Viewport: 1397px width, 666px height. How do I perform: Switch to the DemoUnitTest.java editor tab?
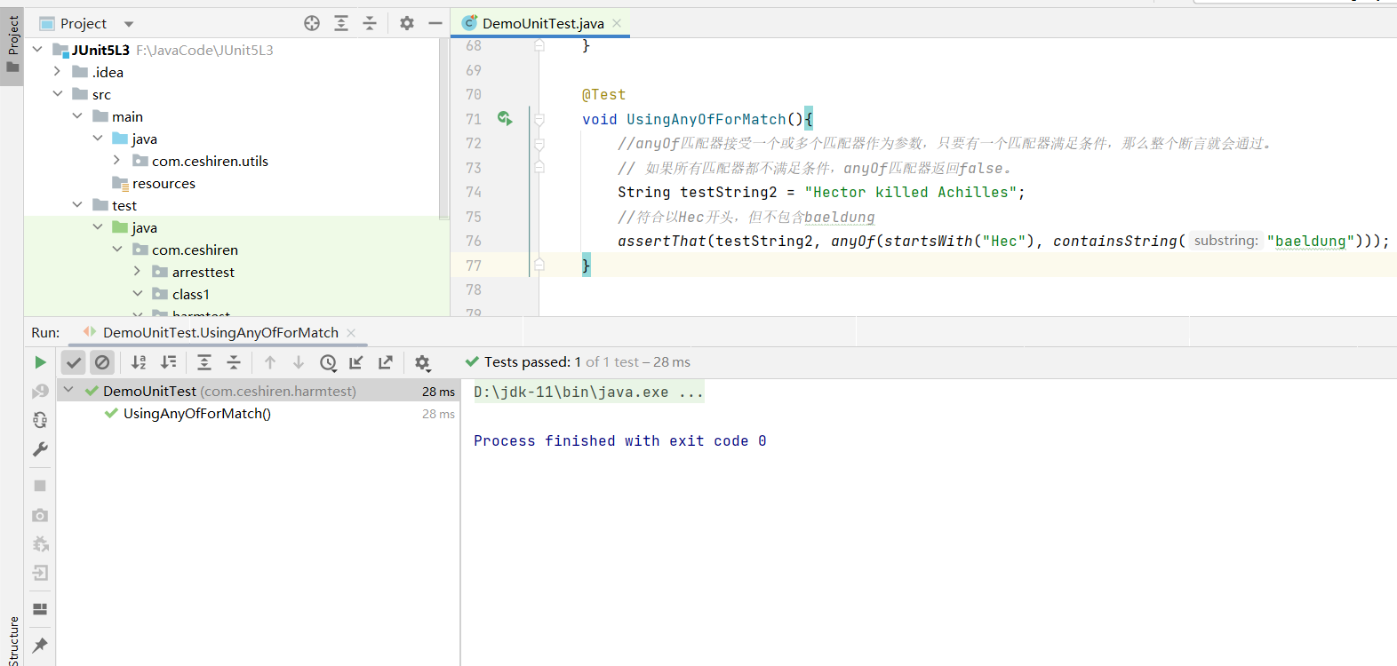[542, 24]
